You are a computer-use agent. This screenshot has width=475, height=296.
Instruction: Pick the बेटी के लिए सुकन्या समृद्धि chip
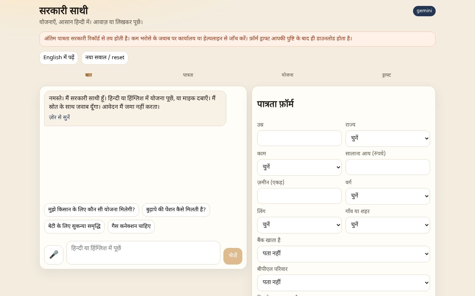74,226
